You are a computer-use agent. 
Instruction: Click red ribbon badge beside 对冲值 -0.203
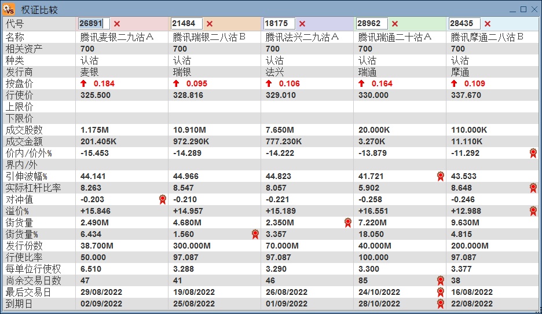pyautogui.click(x=163, y=199)
